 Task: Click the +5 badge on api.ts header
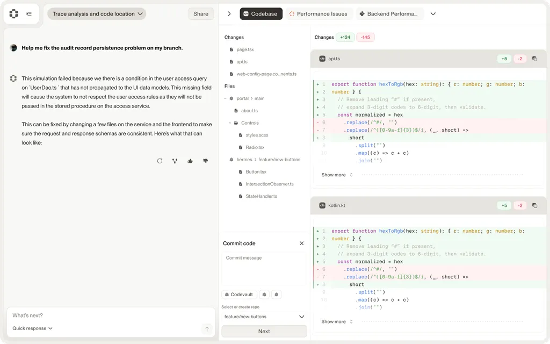click(504, 59)
